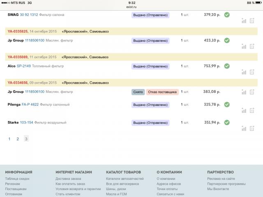This screenshot has height=197, width=263.
Task: Select Фильтр воздушный description text
Action: tap(50, 122)
